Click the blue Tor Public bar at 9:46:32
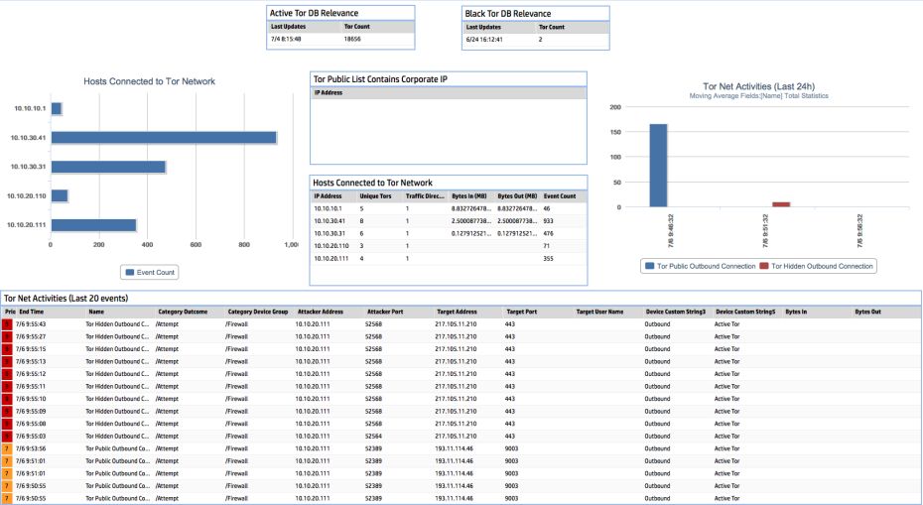Viewport: 923px width, 505px height. [658, 166]
